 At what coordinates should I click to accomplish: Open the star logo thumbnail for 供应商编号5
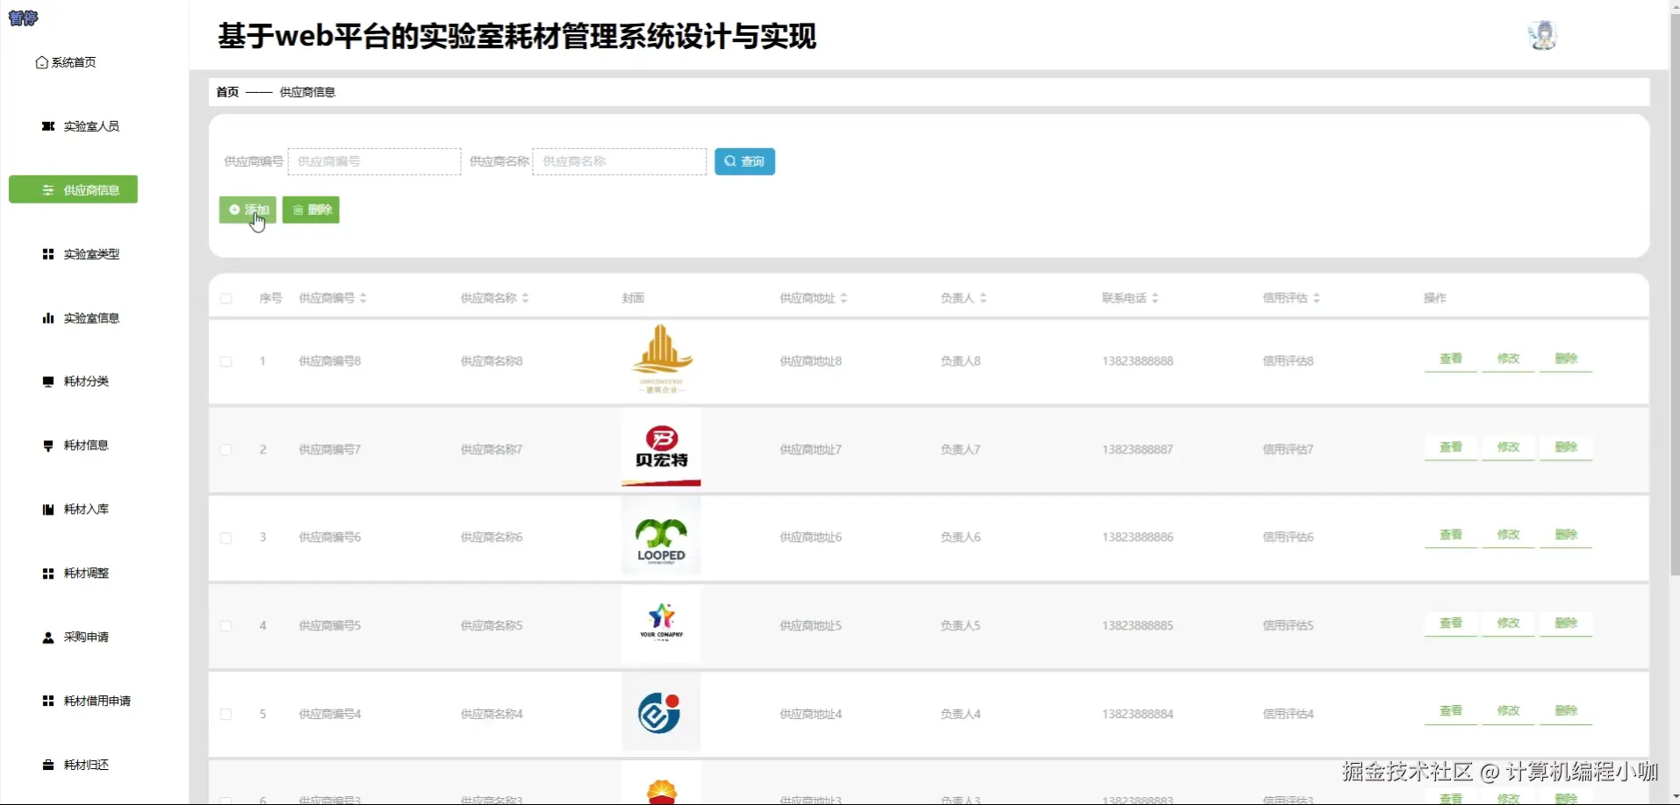[x=661, y=623]
